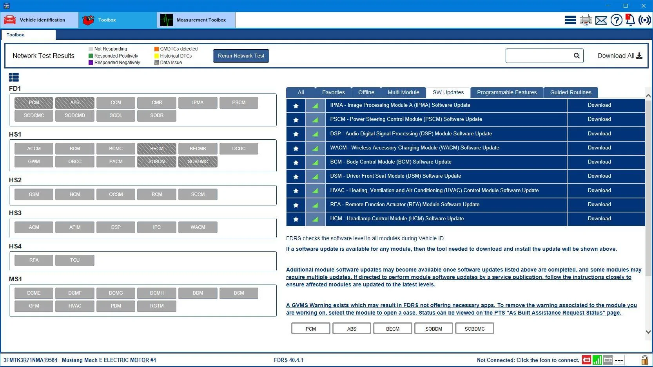This screenshot has height=367, width=653.
Task: Open the Measurement Toolbox tab
Action: pos(196,20)
